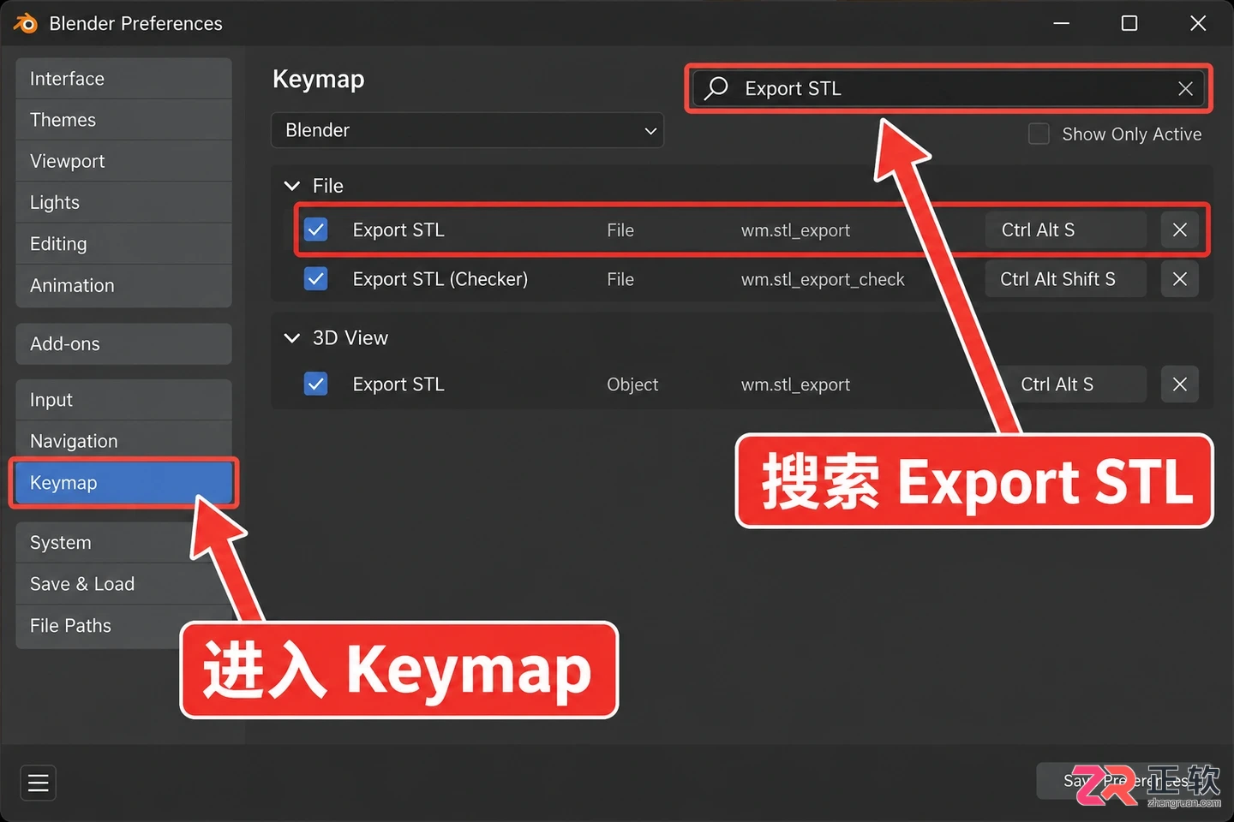Click the Export STL (Checker) row name
The height and width of the screenshot is (822, 1234).
point(440,279)
